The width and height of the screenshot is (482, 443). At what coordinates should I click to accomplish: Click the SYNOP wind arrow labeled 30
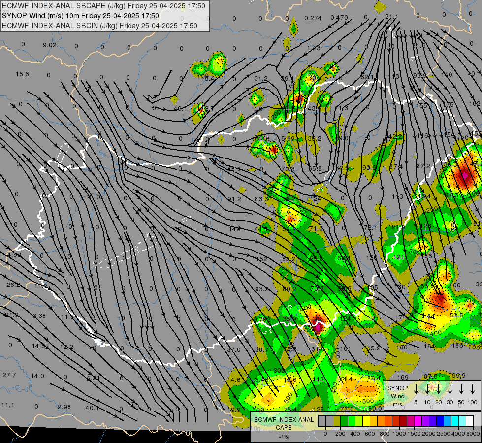450,389
